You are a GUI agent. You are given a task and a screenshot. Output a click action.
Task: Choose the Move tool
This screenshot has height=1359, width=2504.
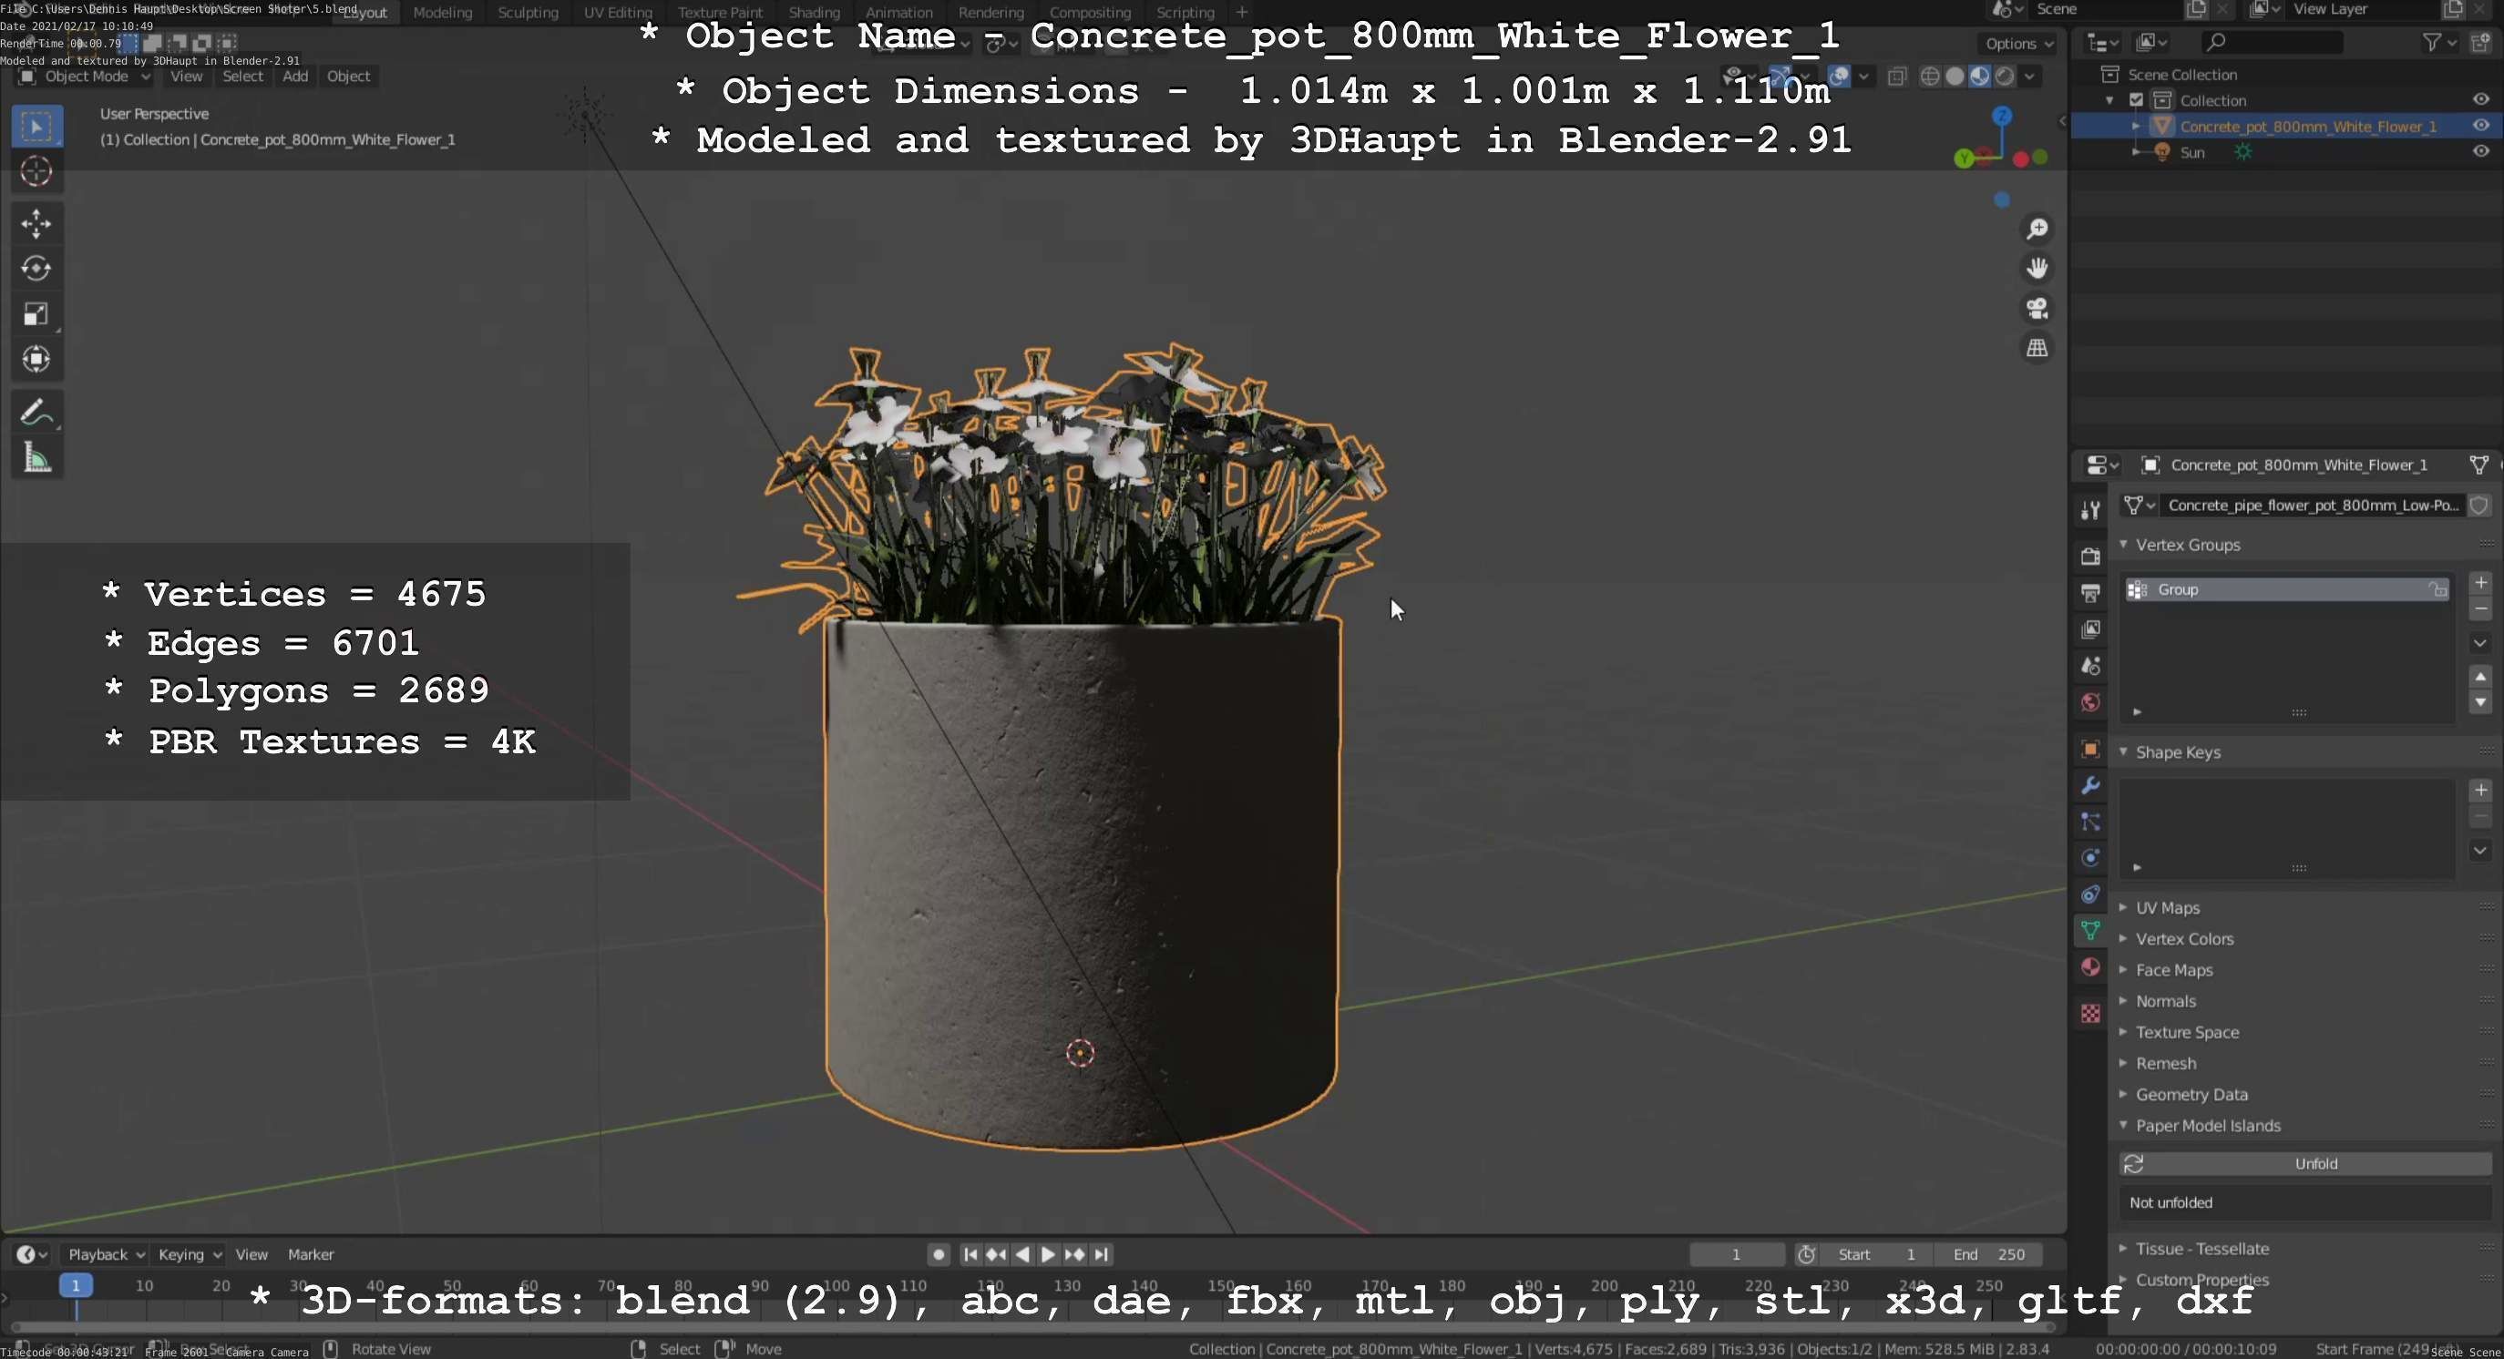pos(37,223)
